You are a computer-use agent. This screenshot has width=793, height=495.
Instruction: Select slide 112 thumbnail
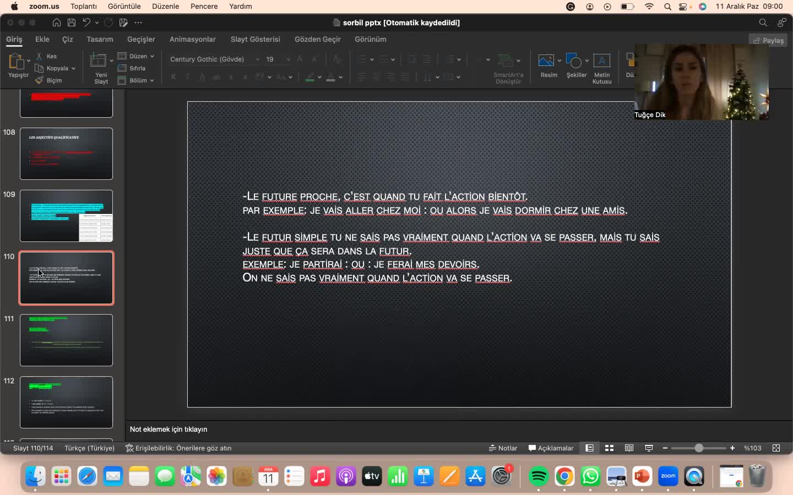66,402
